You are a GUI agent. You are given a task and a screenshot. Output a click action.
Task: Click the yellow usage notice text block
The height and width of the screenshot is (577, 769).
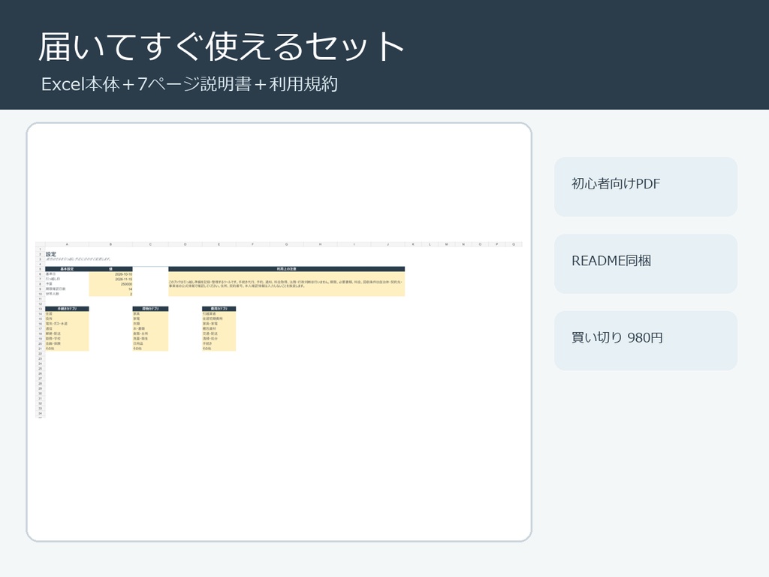286,283
